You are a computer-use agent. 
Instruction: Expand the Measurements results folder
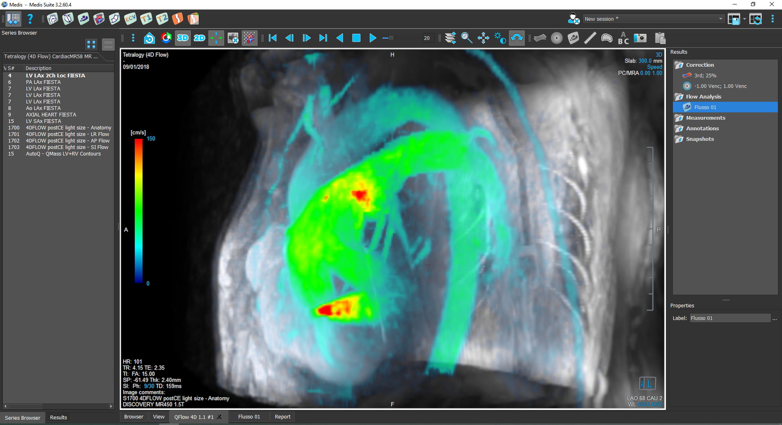pos(705,118)
